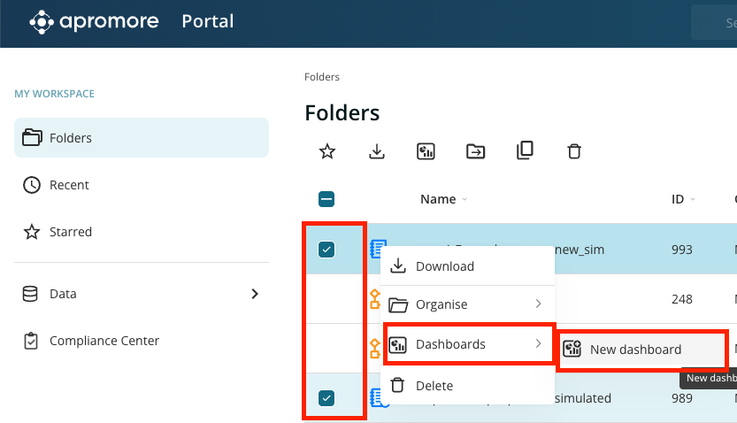This screenshot has width=737, height=423.
Task: Click the download toolbar icon
Action: click(x=377, y=151)
